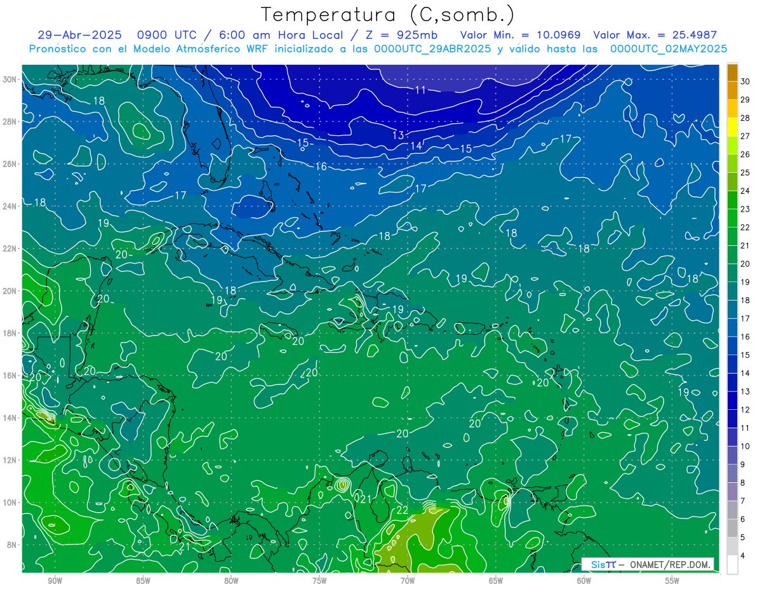Click the white bottom swatch of color legend
762x589 pixels.
(732, 565)
